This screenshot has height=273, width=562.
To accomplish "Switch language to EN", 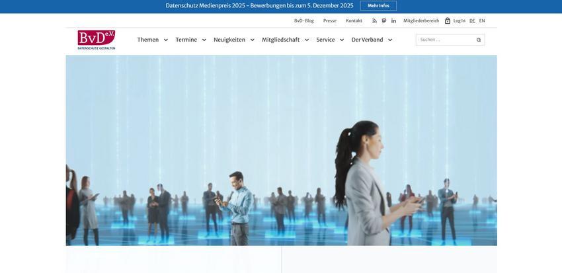I will (x=482, y=20).
